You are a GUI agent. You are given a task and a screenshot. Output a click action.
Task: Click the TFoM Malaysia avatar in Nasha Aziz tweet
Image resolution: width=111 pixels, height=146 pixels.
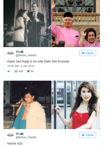(10, 135)
